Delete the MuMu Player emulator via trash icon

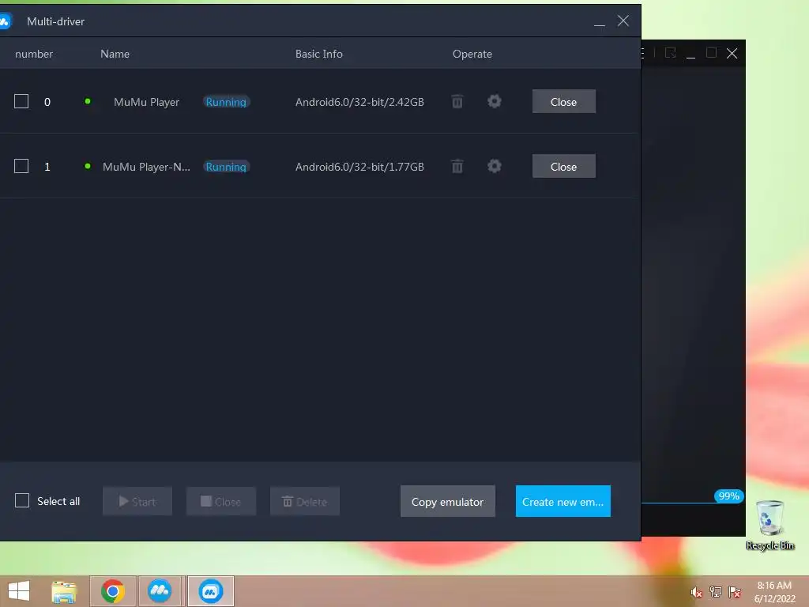coord(457,102)
